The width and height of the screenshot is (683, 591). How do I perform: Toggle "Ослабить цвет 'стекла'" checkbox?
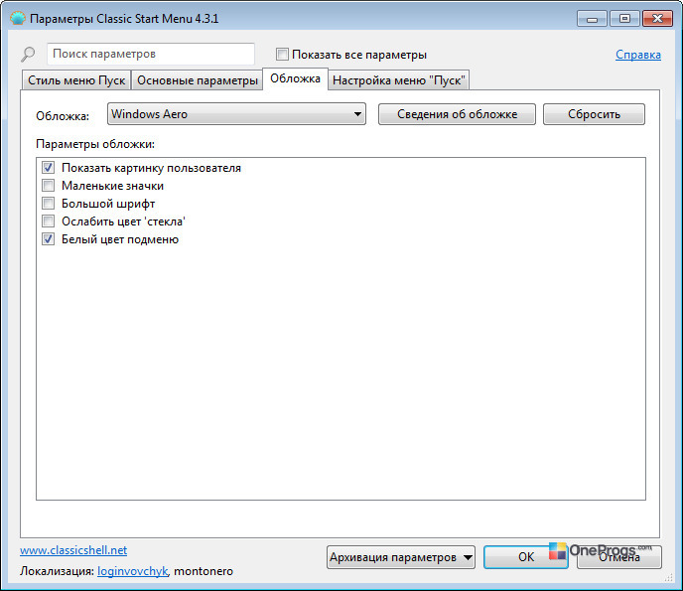49,222
